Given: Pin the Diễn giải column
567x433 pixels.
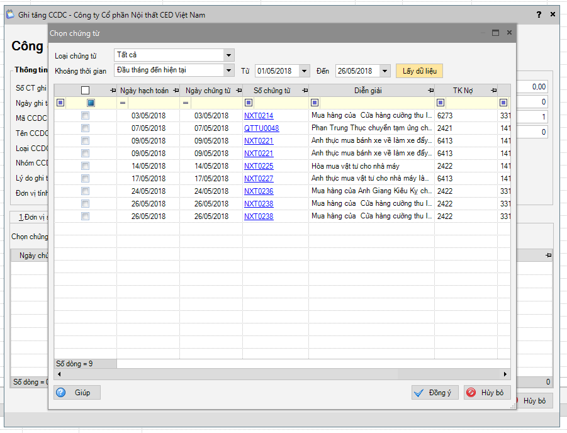Looking at the screenshot, I should pyautogui.click(x=429, y=91).
